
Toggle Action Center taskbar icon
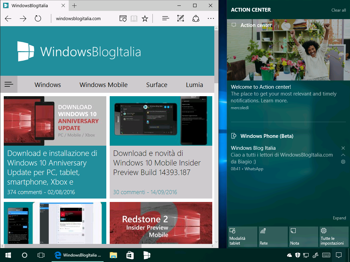point(339,255)
